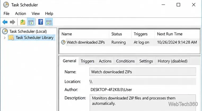Screen dimensions: 202x111
Task: Switch to the General tab
Action: click(69, 61)
